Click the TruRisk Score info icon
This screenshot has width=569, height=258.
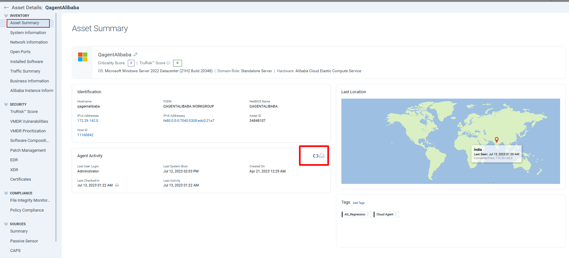(x=168, y=63)
